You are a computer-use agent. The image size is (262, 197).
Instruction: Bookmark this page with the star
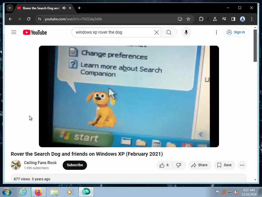(x=188, y=19)
